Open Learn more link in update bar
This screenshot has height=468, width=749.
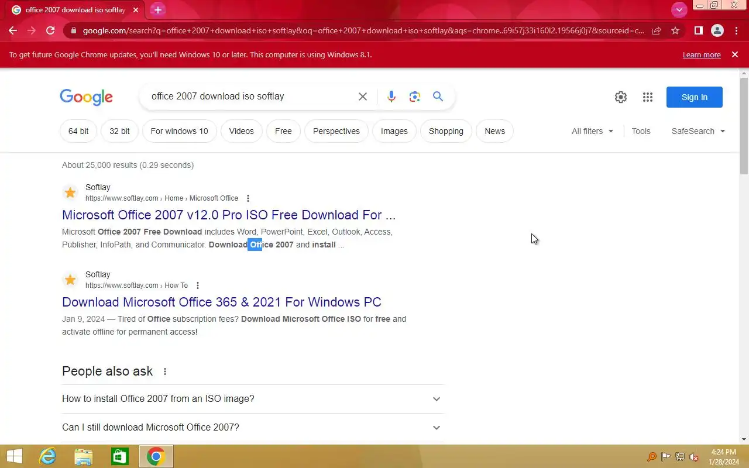pyautogui.click(x=702, y=54)
